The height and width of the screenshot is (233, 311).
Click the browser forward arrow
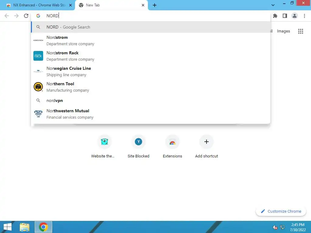(16, 16)
